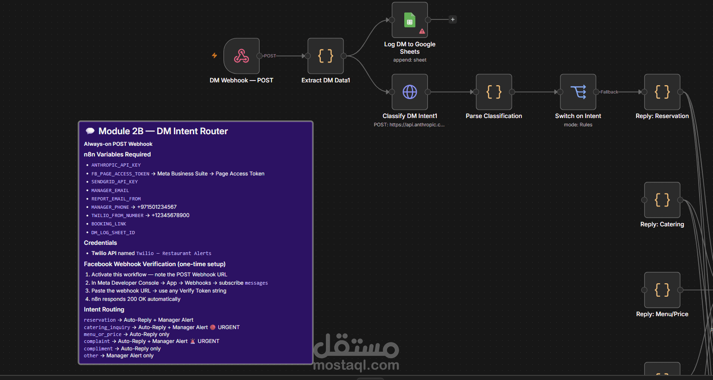Image resolution: width=713 pixels, height=380 pixels.
Task: Select the Reply: Reservation node
Action: pos(662,92)
